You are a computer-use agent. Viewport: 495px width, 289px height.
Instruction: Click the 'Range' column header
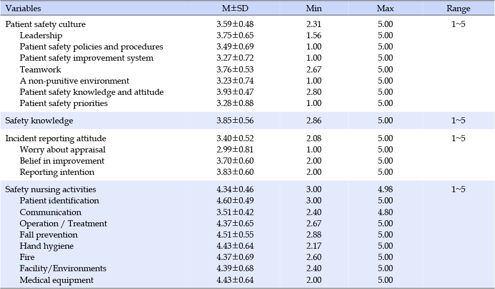pos(458,9)
